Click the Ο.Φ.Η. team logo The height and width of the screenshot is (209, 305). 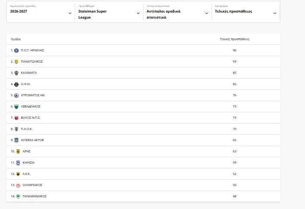click(16, 84)
